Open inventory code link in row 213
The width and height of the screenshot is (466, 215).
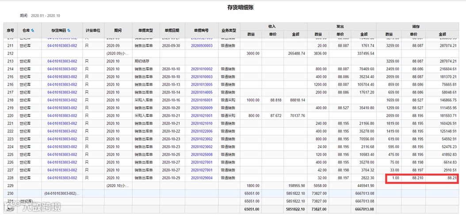[62, 61]
